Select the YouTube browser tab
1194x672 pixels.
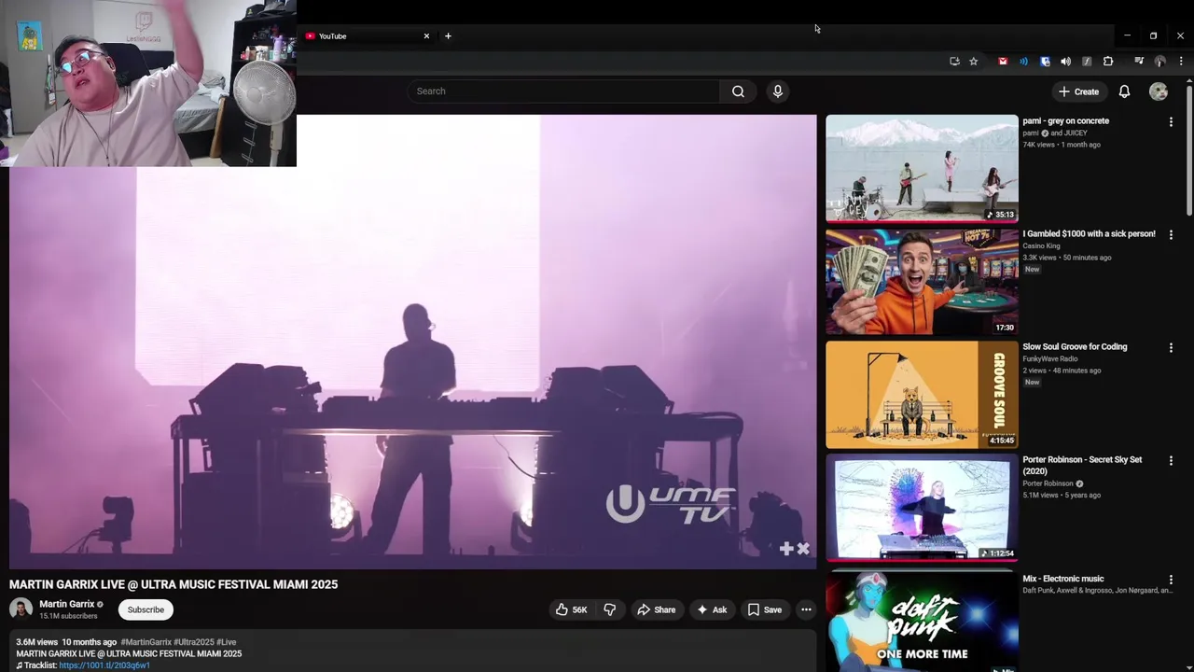click(x=366, y=36)
